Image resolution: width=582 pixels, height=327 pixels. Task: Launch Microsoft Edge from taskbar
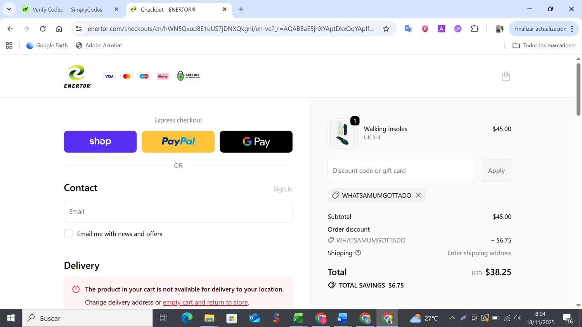[x=187, y=318]
